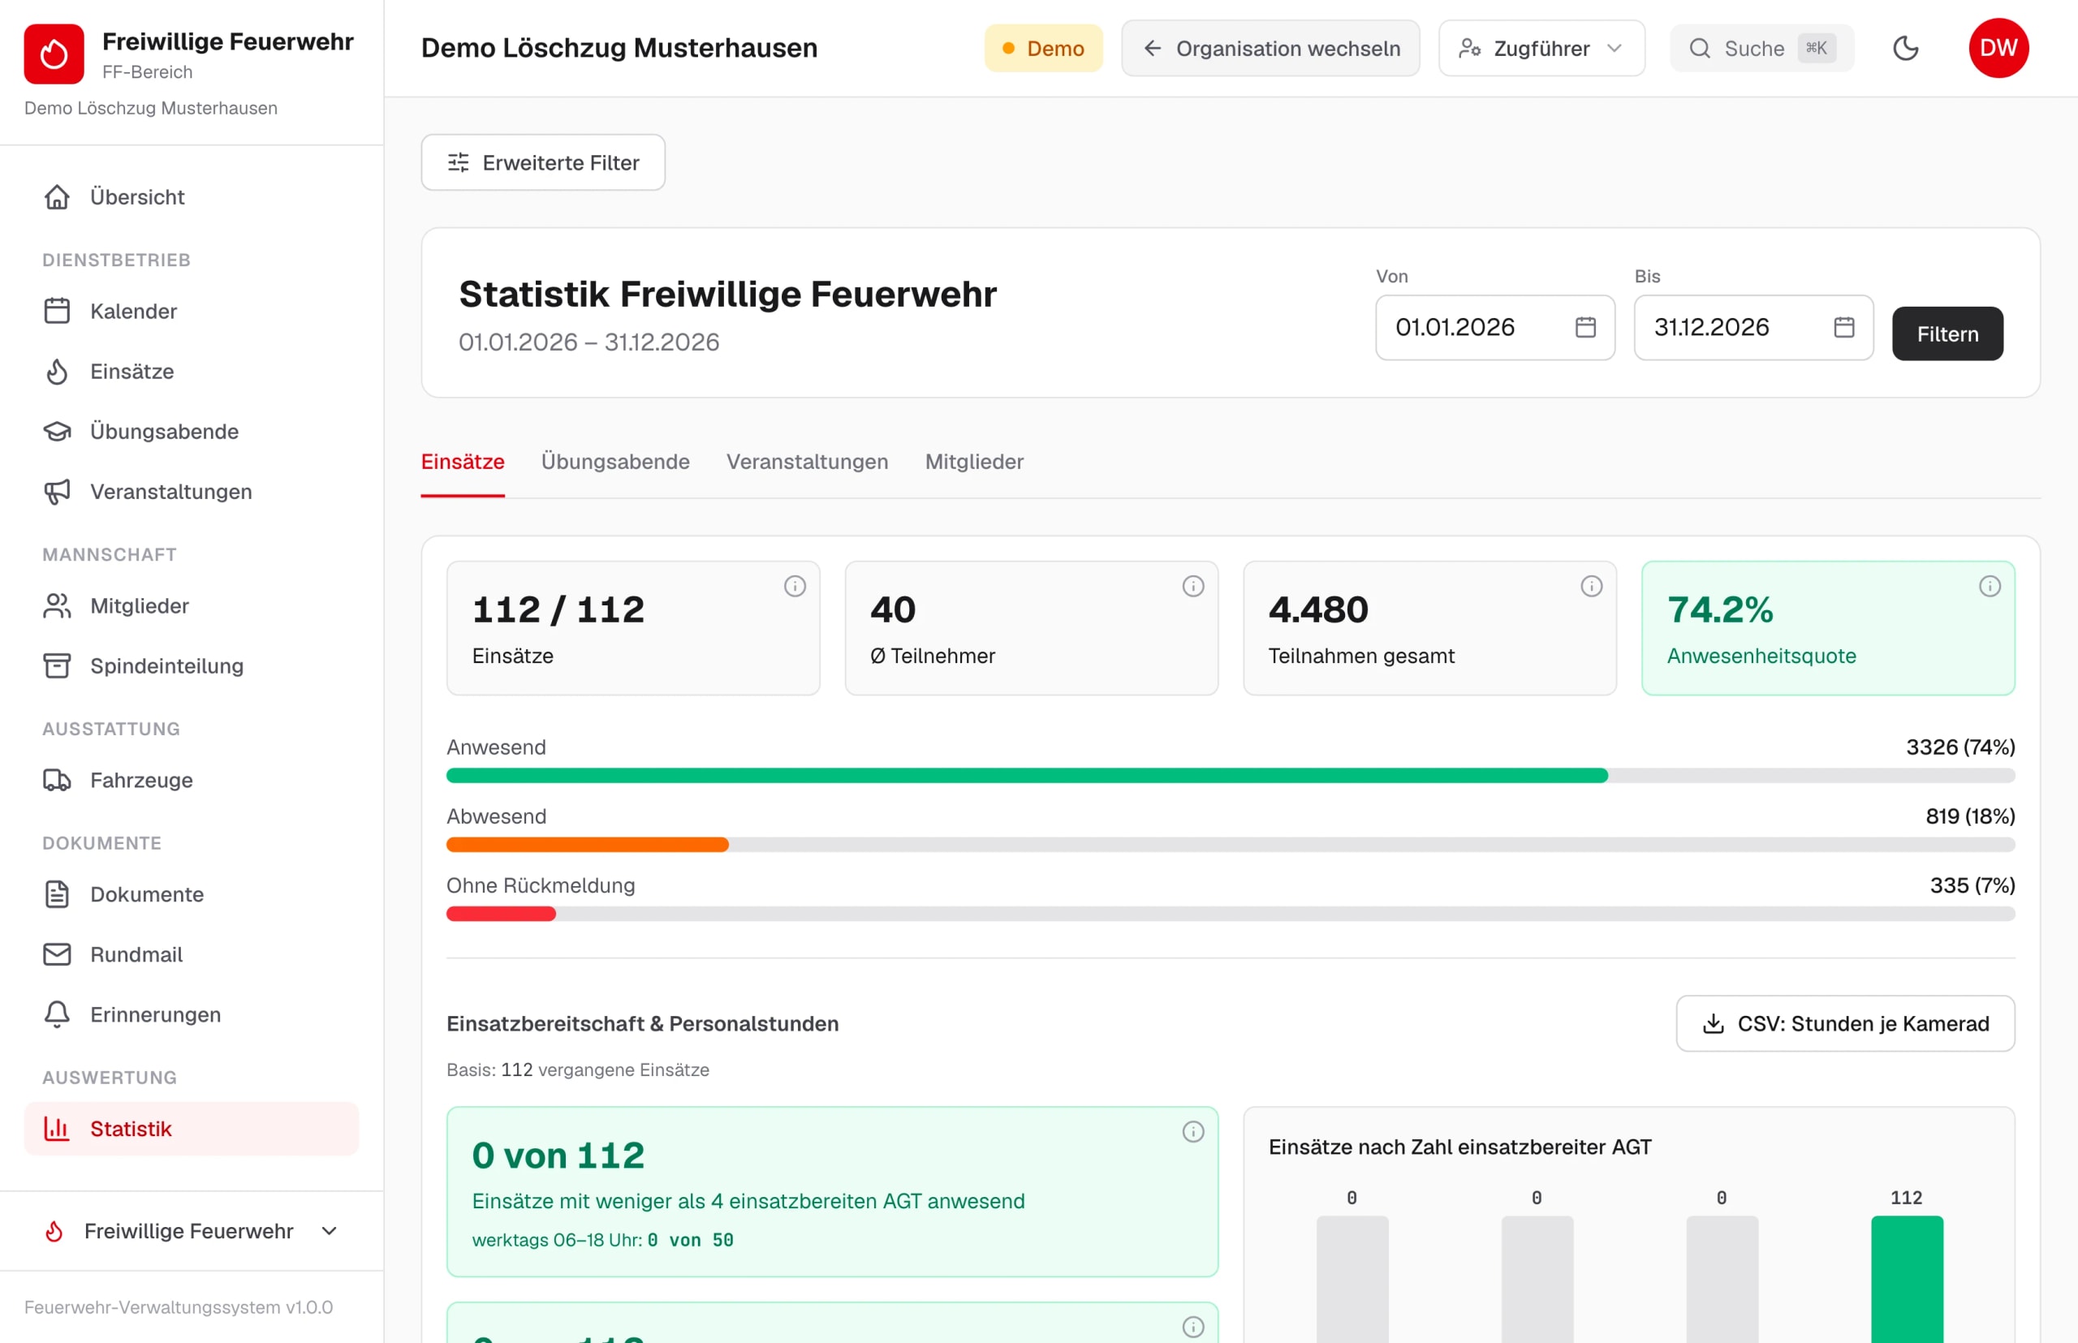The image size is (2078, 1343).
Task: Open Erweiterte Filter
Action: tap(544, 163)
